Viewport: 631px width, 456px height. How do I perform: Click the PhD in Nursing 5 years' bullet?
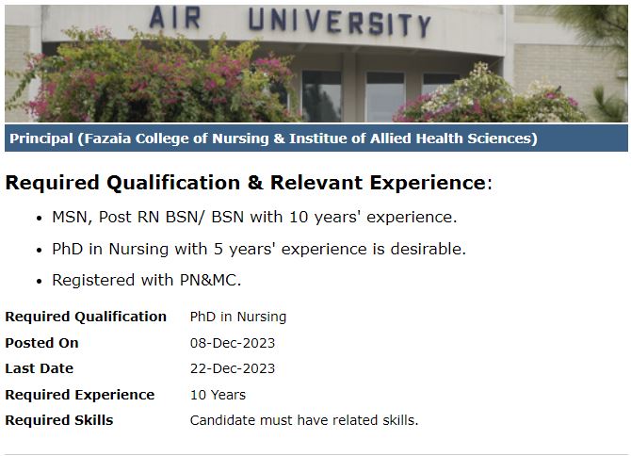tap(259, 250)
